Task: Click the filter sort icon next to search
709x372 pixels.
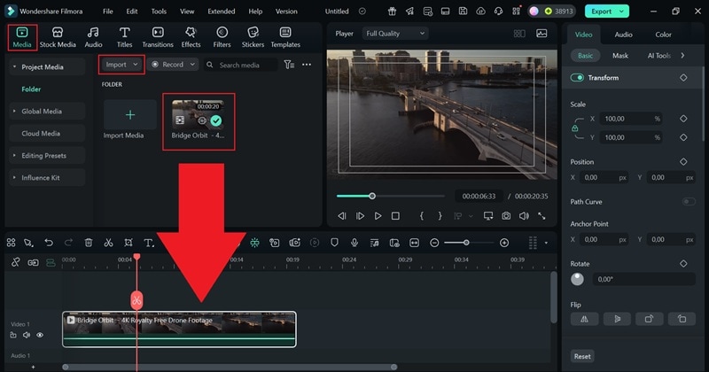Action: 289,65
